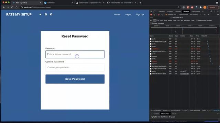The height and width of the screenshot is (123, 220).
Task: Switch to the Elements tab in DevTools
Action: [x=162, y=11]
